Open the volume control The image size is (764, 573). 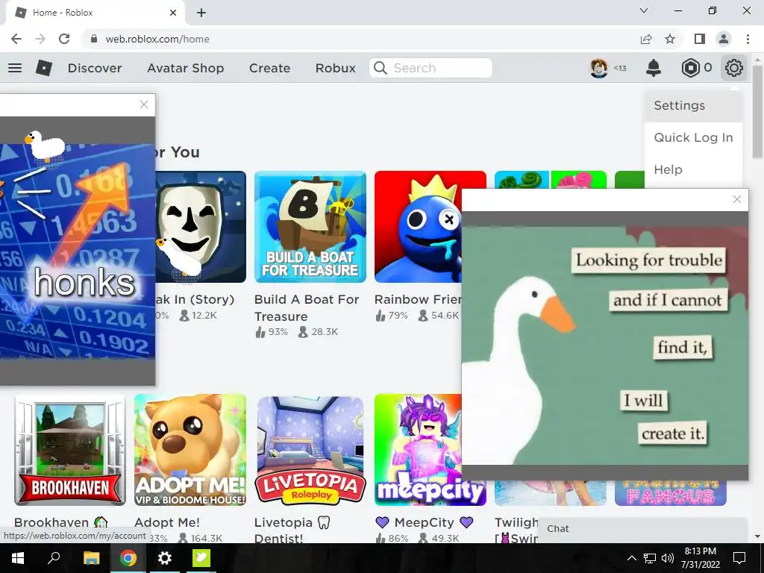click(668, 558)
